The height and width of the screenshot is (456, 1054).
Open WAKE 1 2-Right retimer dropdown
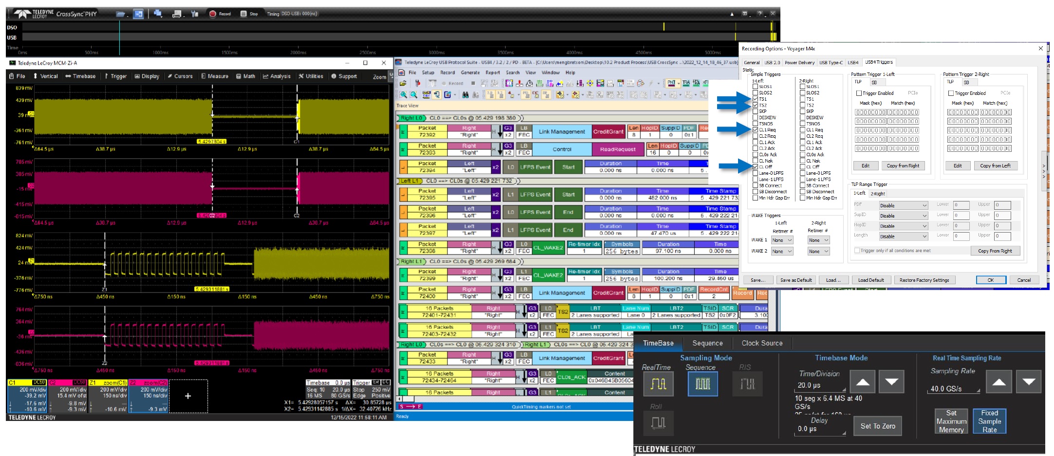pyautogui.click(x=818, y=240)
